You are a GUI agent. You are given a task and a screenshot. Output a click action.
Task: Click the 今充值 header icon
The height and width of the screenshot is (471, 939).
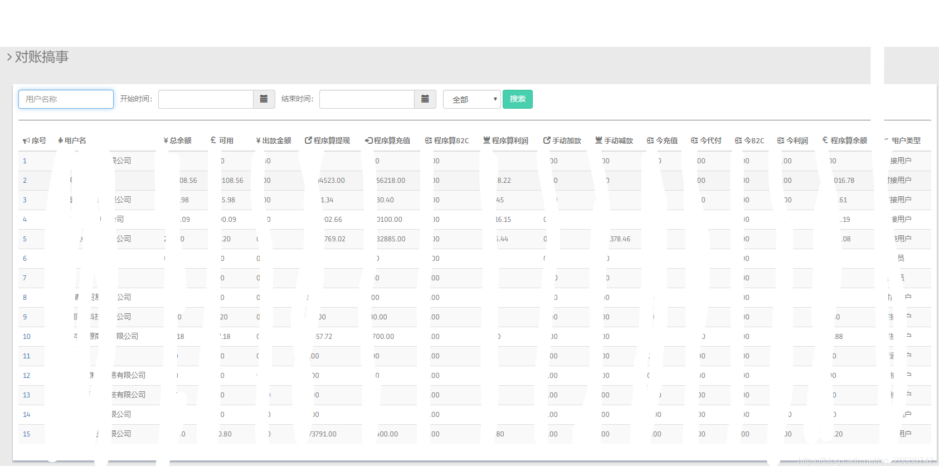click(x=650, y=140)
